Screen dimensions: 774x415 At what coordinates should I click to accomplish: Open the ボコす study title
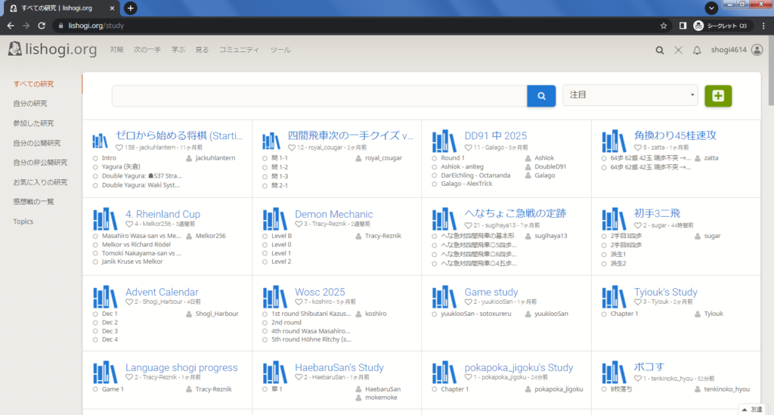pyautogui.click(x=649, y=367)
